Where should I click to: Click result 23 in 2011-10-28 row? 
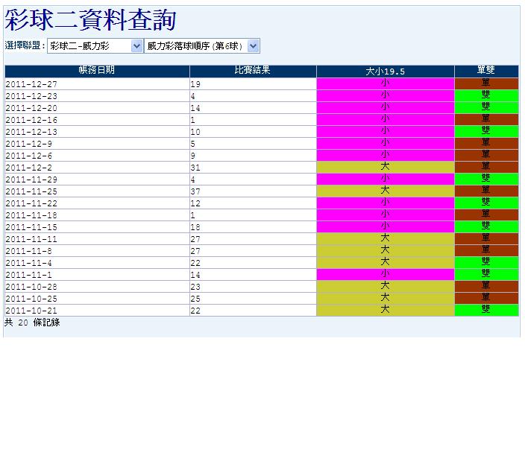(x=253, y=287)
